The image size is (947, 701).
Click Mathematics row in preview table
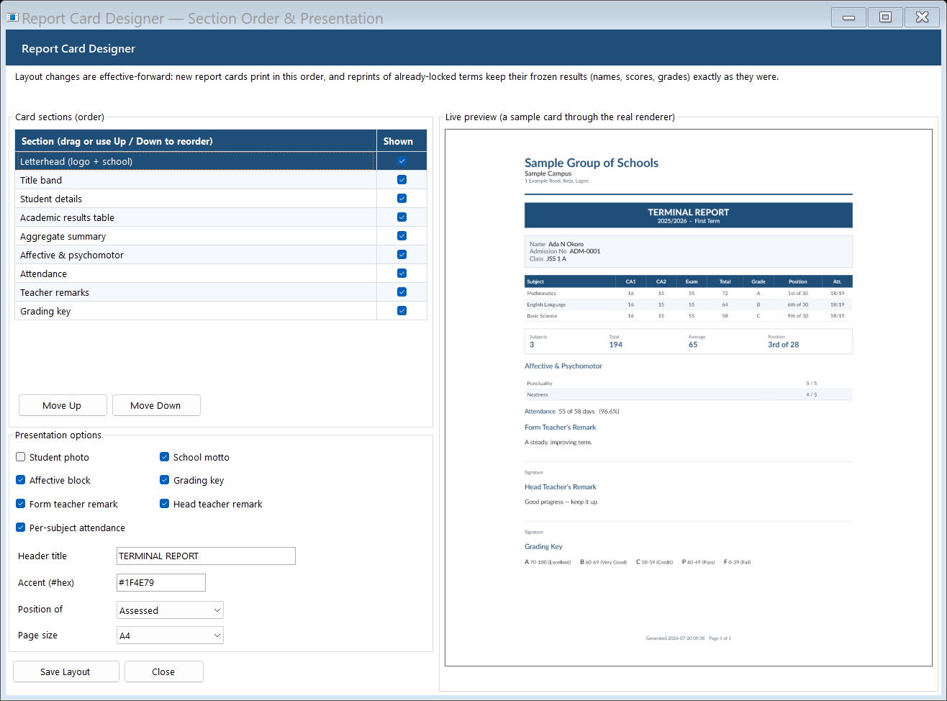pos(689,293)
